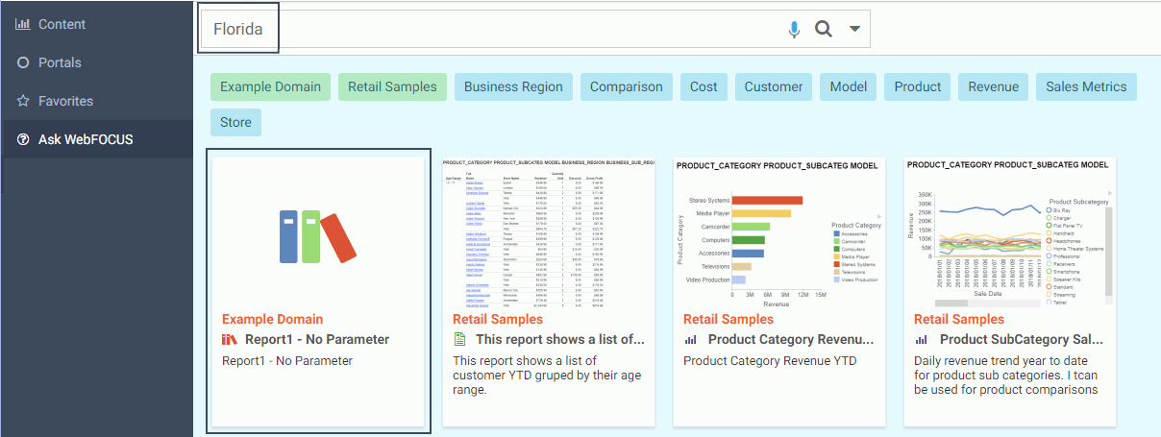Open Portals in the sidebar
1161x437 pixels.
click(60, 62)
